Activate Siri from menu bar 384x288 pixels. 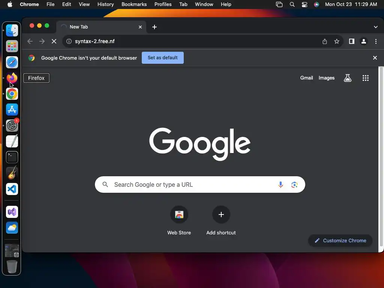tap(316, 4)
